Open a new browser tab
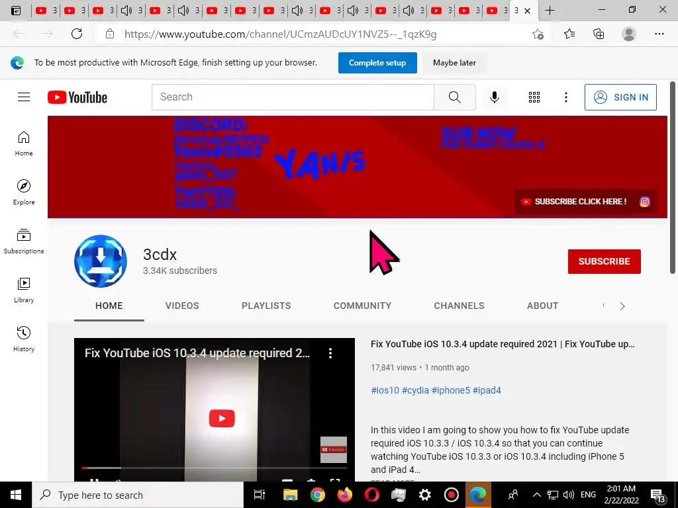The width and height of the screenshot is (678, 508). tap(550, 11)
